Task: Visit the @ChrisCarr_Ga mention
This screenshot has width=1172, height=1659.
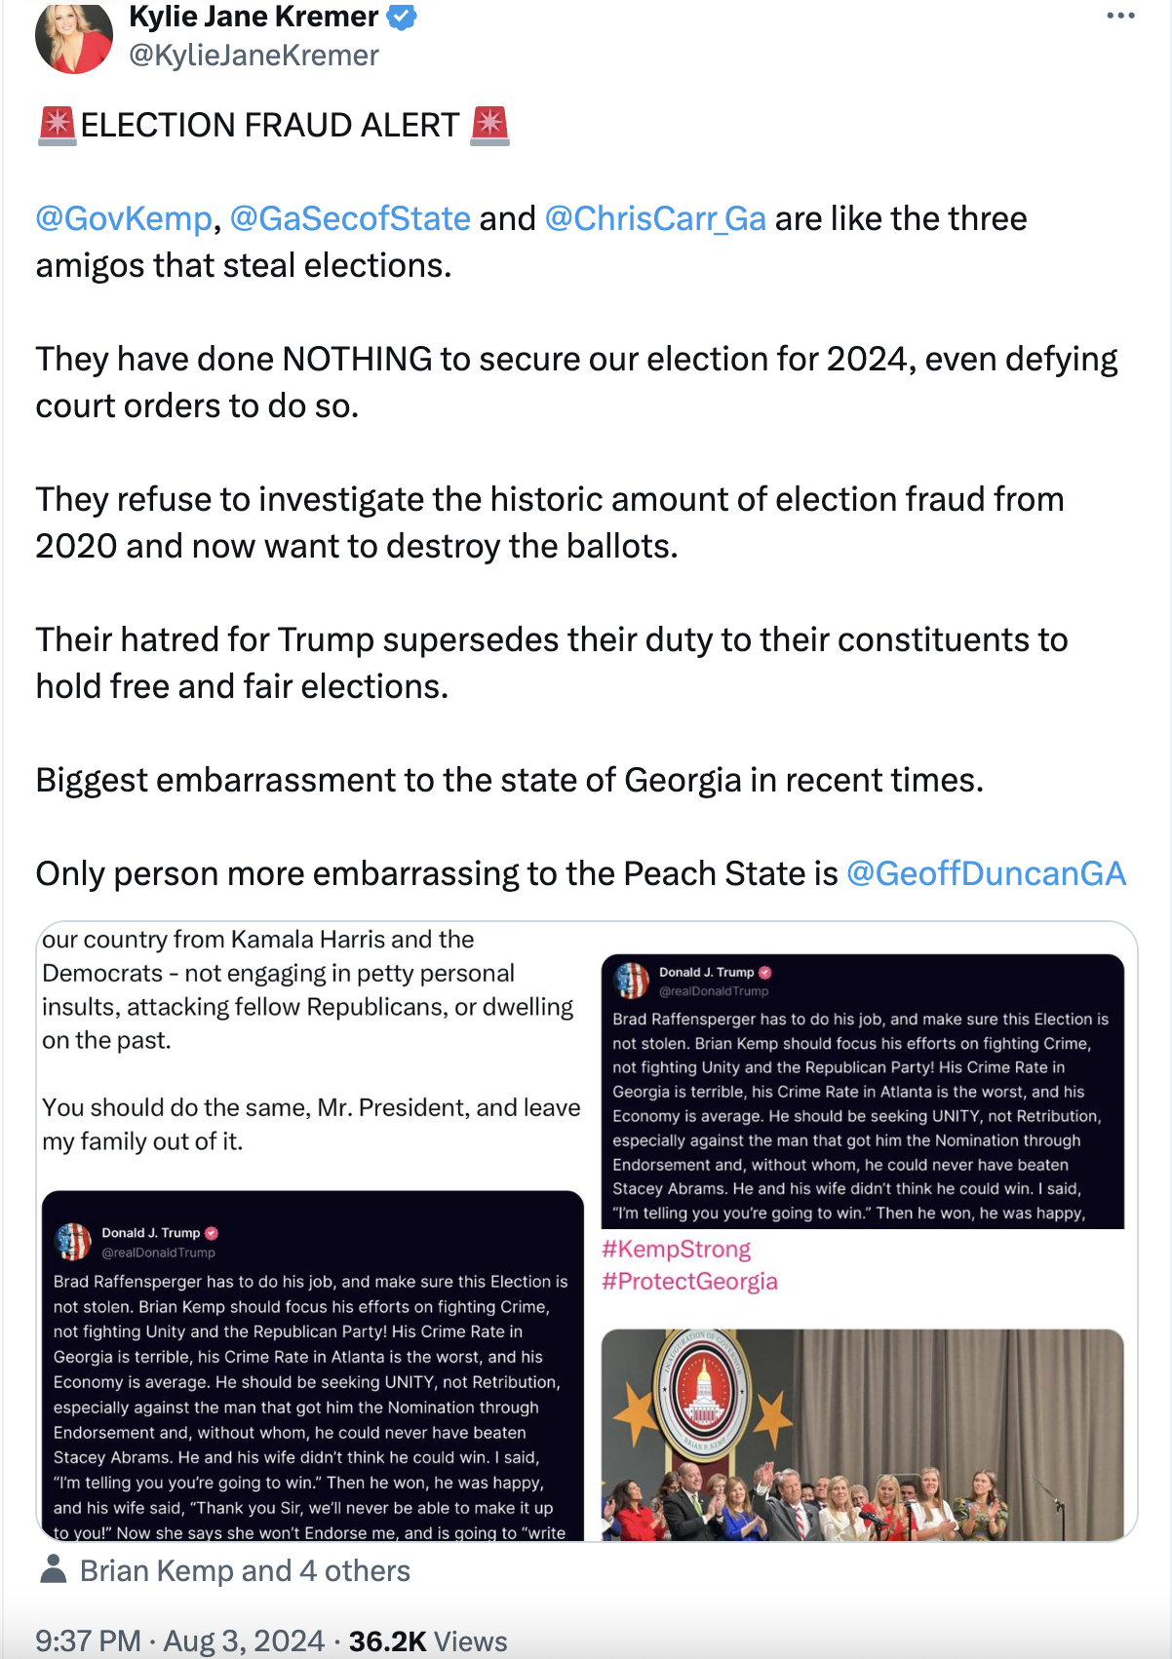Action: click(x=655, y=218)
